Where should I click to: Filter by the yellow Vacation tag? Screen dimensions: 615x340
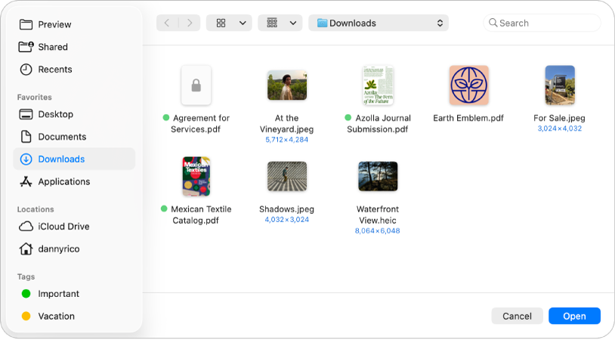(56, 317)
